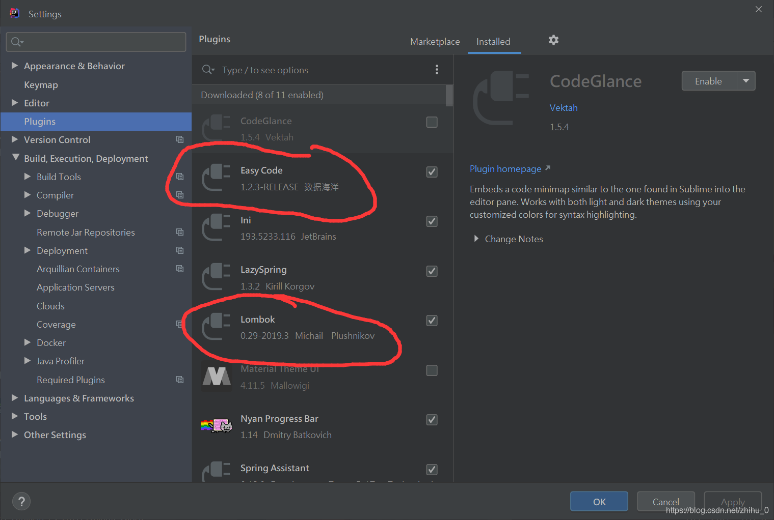Click the search magnifier in plugin filter field
The image size is (774, 520).
point(208,70)
